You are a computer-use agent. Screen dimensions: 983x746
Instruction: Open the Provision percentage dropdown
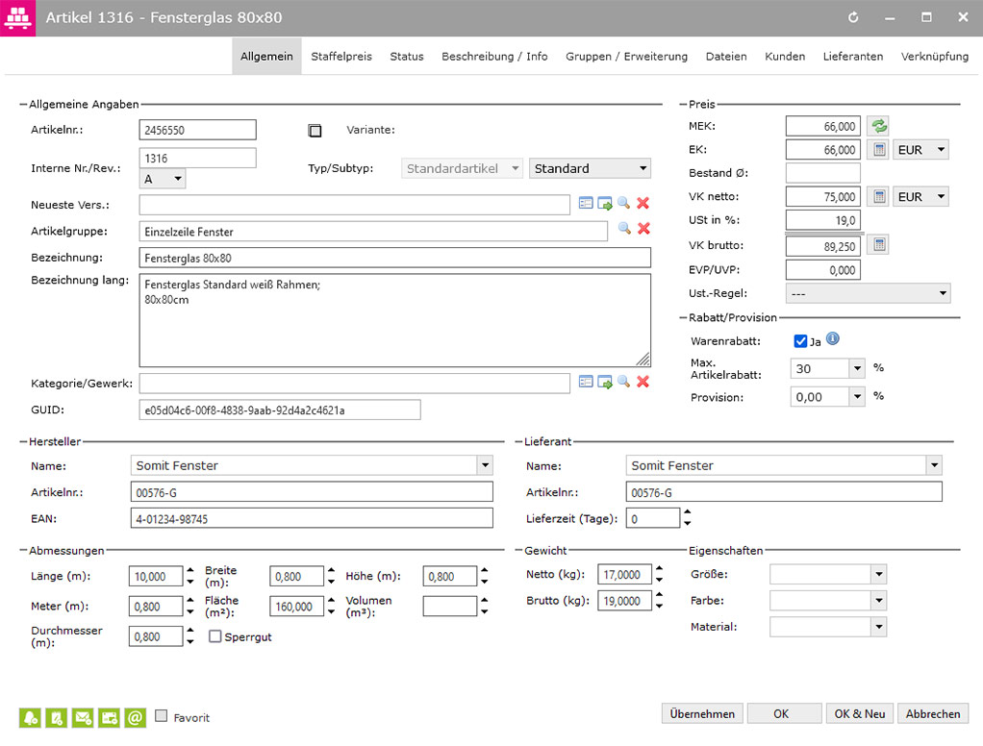click(x=857, y=396)
